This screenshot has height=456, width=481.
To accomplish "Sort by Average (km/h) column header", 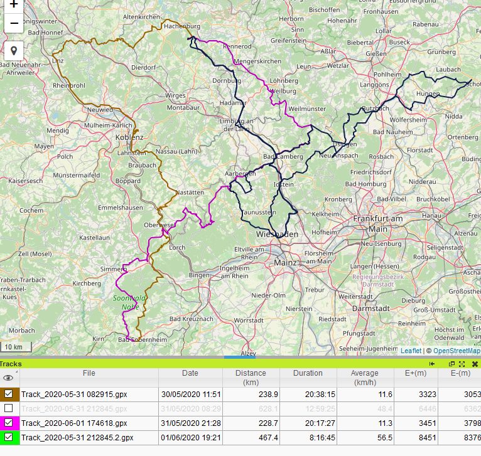I will click(365, 378).
